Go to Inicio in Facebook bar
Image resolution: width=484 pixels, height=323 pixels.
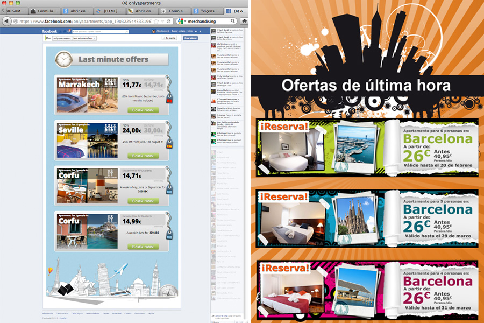[x=190, y=31]
